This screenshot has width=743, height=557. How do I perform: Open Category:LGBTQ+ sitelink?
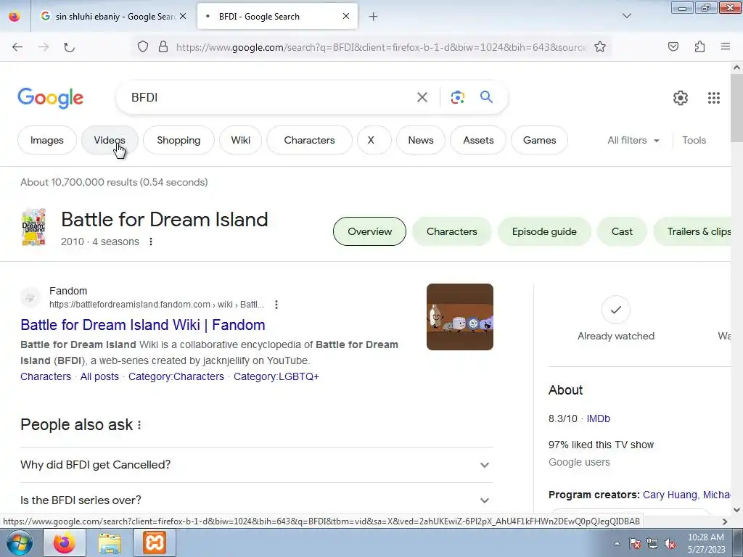276,376
